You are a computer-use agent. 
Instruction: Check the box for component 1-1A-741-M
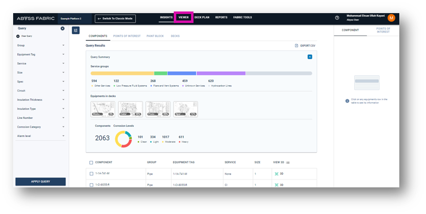point(91,174)
